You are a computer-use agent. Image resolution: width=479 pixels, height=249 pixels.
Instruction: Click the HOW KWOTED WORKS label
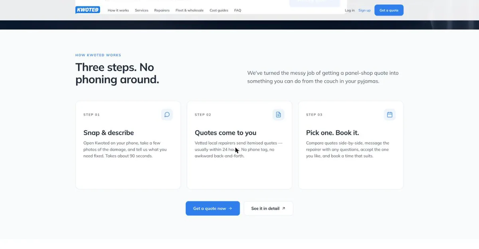click(98, 55)
